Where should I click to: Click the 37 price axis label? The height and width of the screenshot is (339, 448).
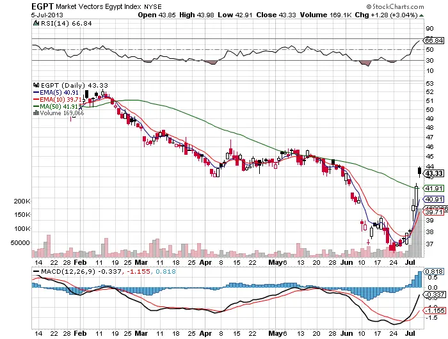pos(429,244)
